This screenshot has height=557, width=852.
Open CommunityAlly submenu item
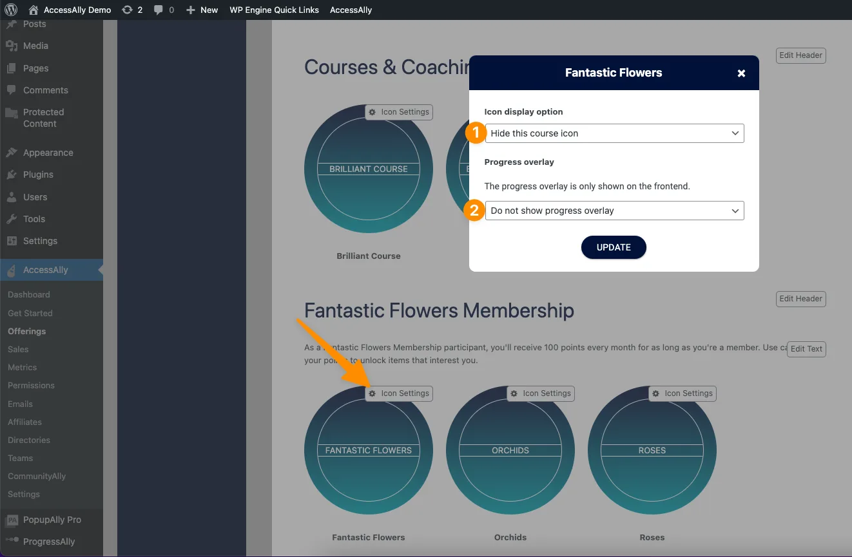click(x=37, y=476)
